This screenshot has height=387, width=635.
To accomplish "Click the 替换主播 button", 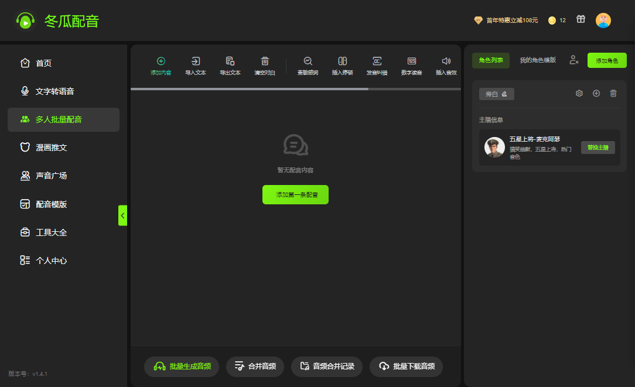I will [x=598, y=148].
